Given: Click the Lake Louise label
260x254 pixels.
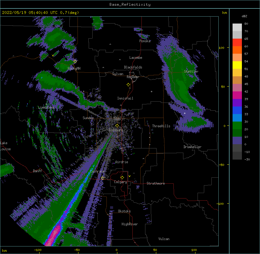Looking at the screenshot, I should point(5,146).
